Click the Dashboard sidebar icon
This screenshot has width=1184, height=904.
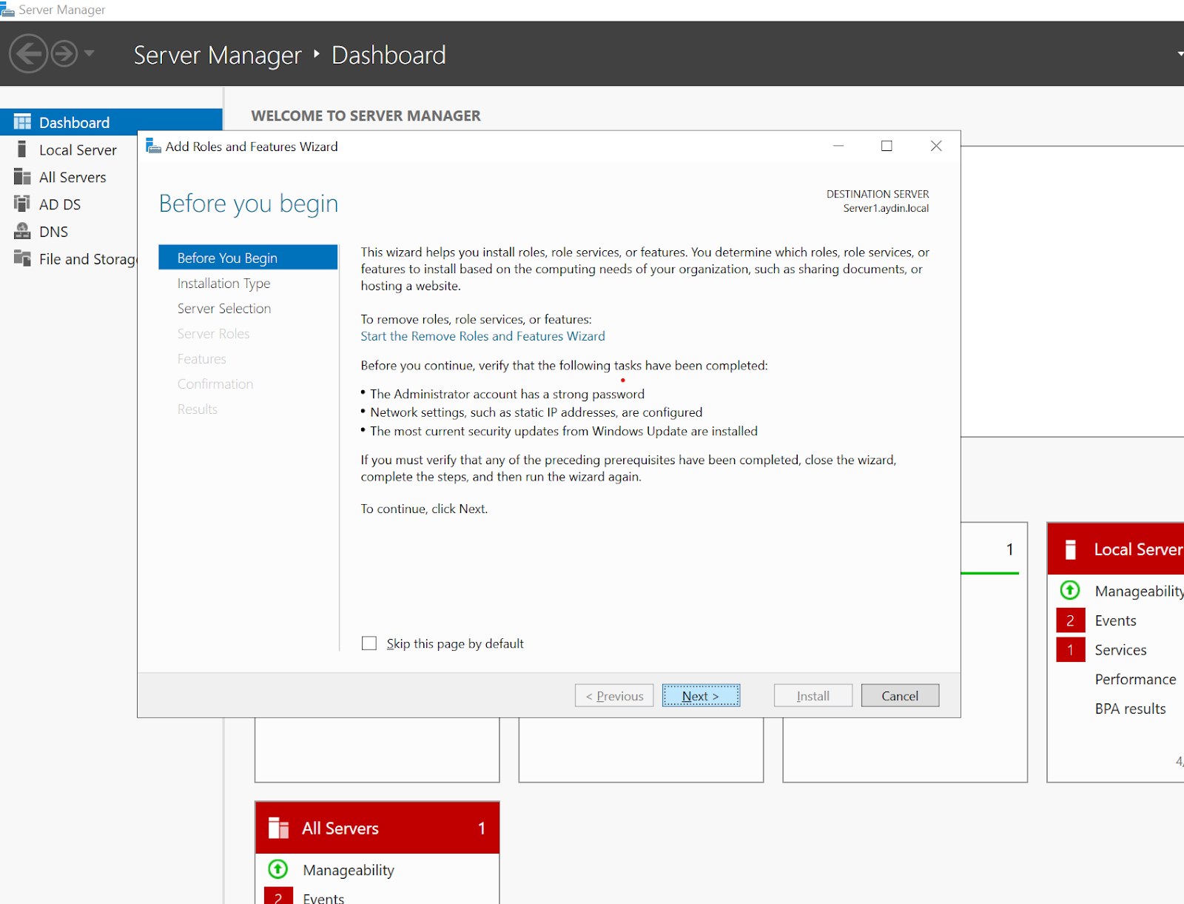[22, 122]
